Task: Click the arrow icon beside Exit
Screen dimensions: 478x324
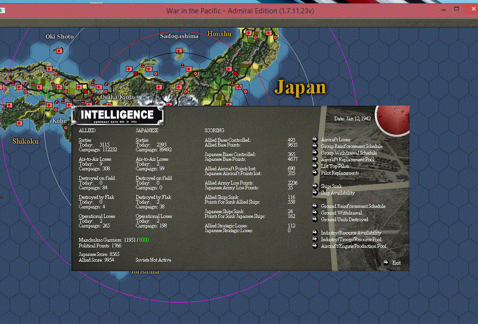Action: click(386, 263)
